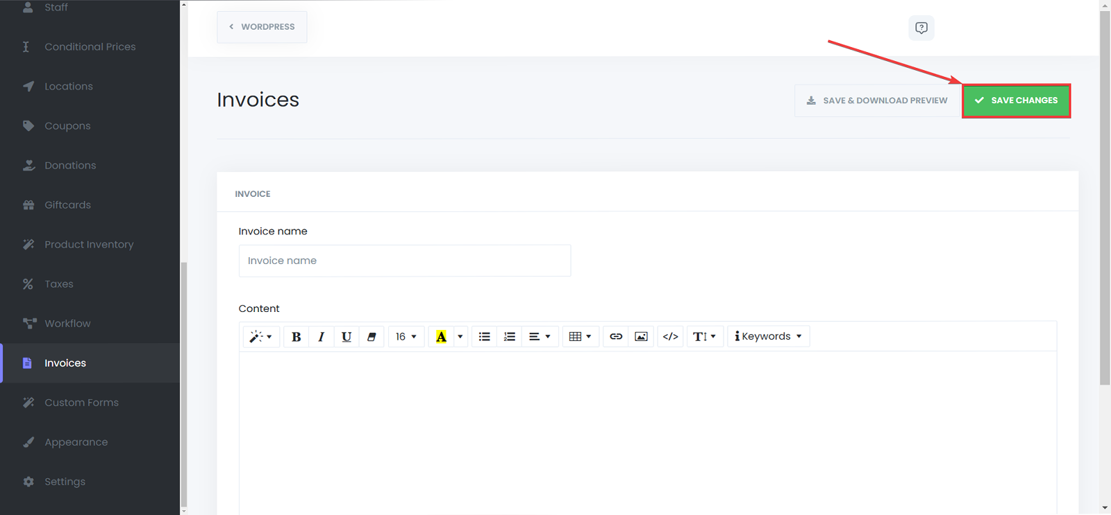Click the eraser remove-formatting icon

click(x=371, y=337)
